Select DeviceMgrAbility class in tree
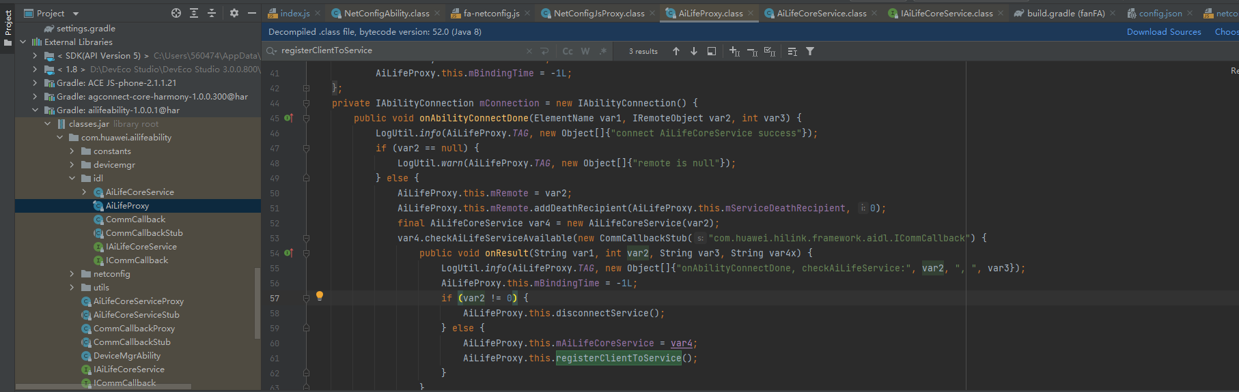This screenshot has height=392, width=1239. click(x=127, y=355)
